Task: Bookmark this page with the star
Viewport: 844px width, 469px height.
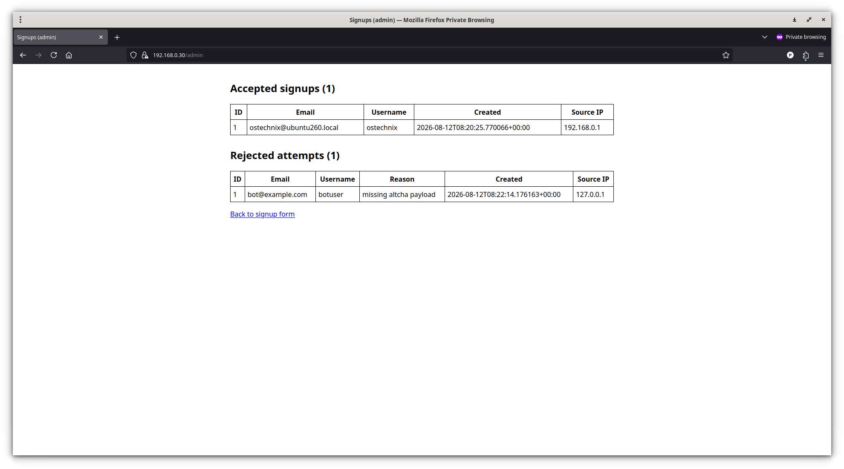Action: [x=726, y=55]
